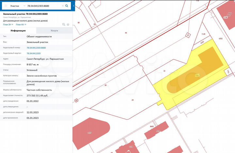Click map parcel labeled 46
This screenshot has width=235, height=153.
coord(126,33)
